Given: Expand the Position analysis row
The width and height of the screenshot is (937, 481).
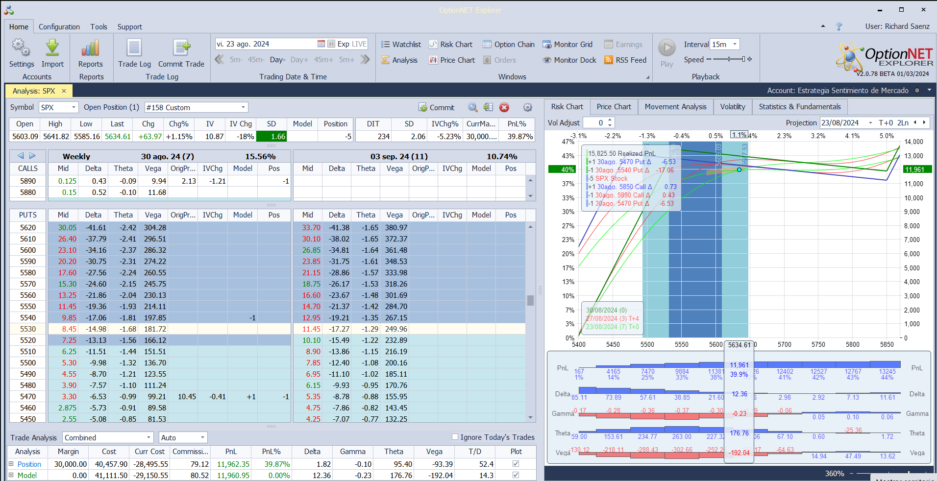Looking at the screenshot, I should pos(11,463).
